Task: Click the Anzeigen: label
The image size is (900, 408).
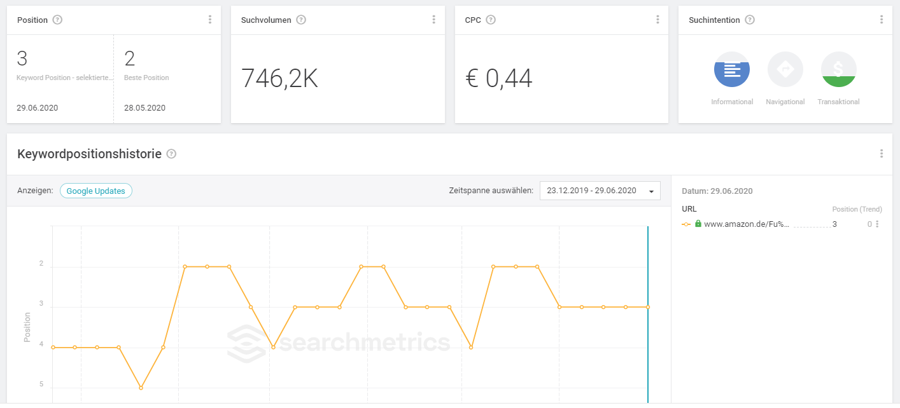Action: click(x=35, y=191)
